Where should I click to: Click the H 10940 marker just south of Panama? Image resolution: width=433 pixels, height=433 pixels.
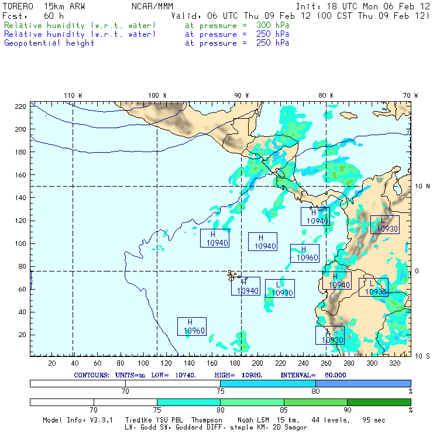click(315, 216)
